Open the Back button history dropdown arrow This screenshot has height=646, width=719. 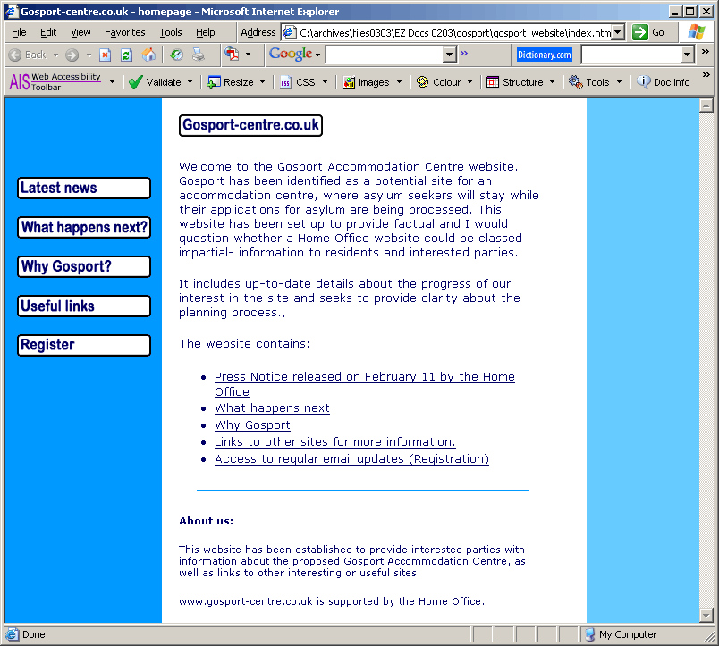[x=56, y=55]
